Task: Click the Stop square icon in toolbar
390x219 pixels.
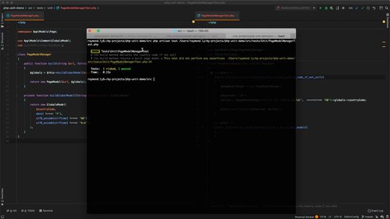Action: [343, 8]
